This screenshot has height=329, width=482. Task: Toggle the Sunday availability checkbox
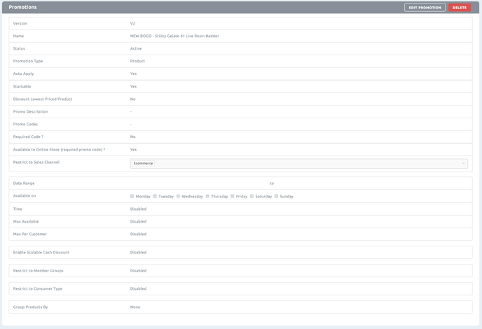(x=277, y=196)
